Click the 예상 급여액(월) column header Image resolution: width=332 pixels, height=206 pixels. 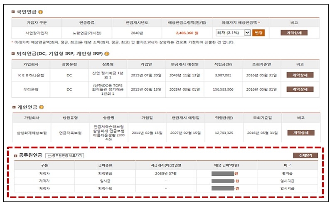point(226,165)
